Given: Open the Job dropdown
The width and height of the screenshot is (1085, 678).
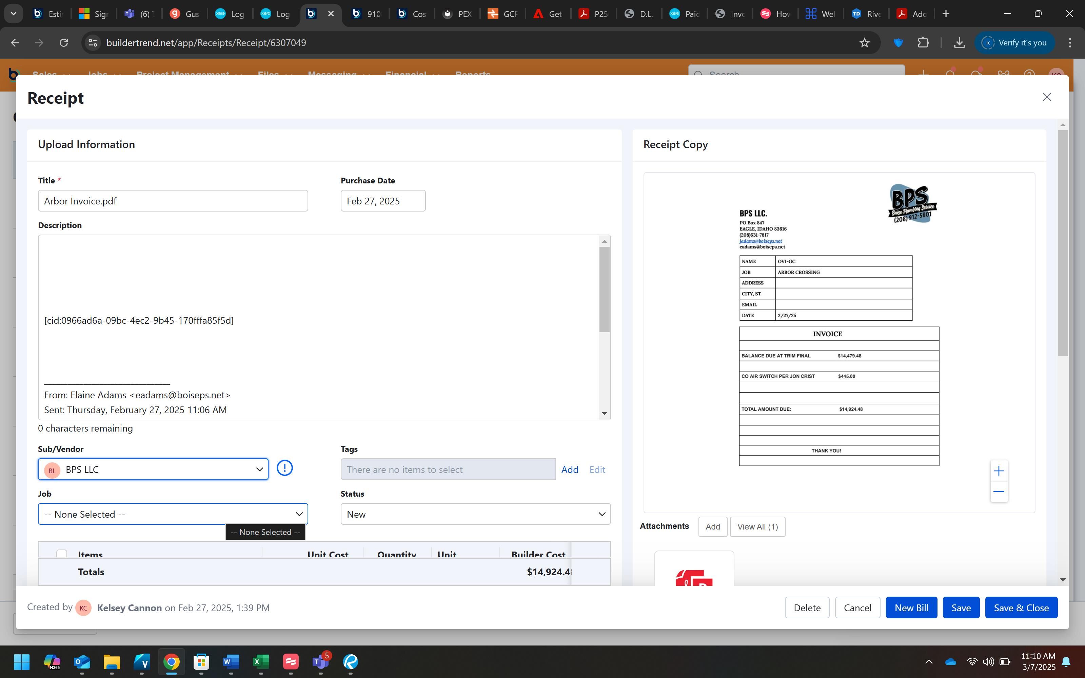Looking at the screenshot, I should tap(173, 514).
